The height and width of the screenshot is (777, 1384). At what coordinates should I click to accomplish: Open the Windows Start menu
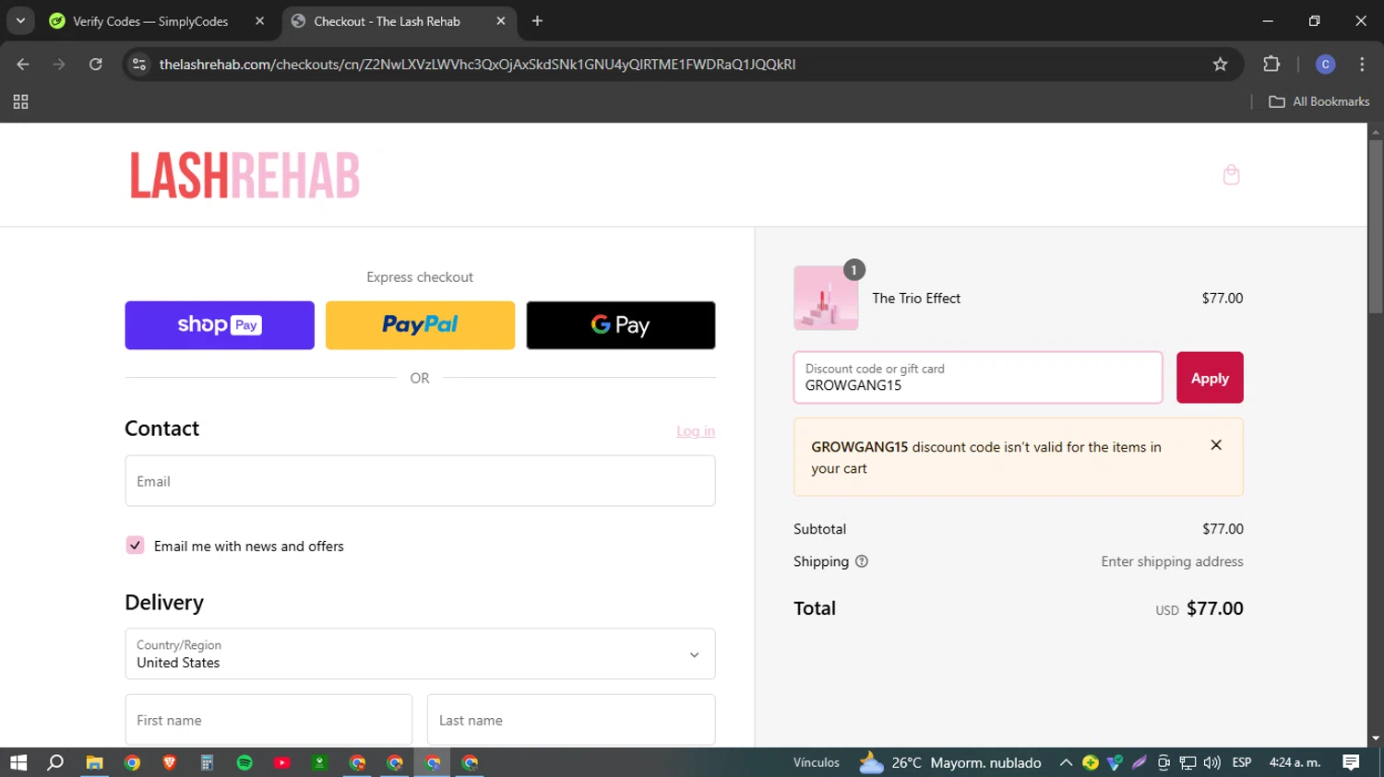coord(18,762)
